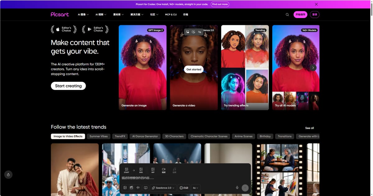Screen dimensions: 373x196
Task: Select the Transitions tab
Action: 285,136
